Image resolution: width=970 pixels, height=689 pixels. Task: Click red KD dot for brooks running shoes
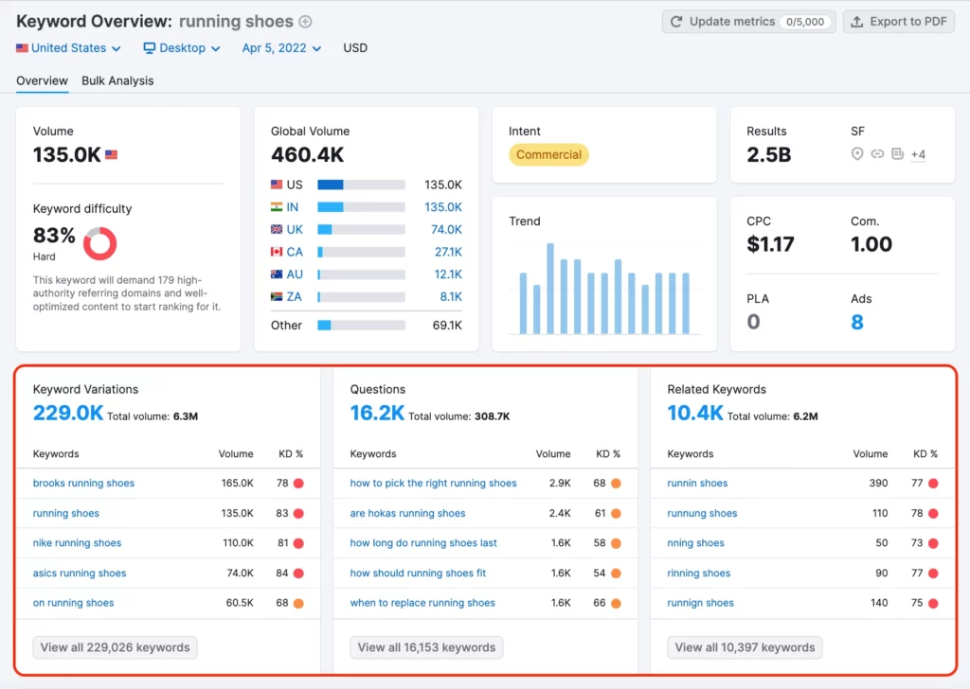298,484
